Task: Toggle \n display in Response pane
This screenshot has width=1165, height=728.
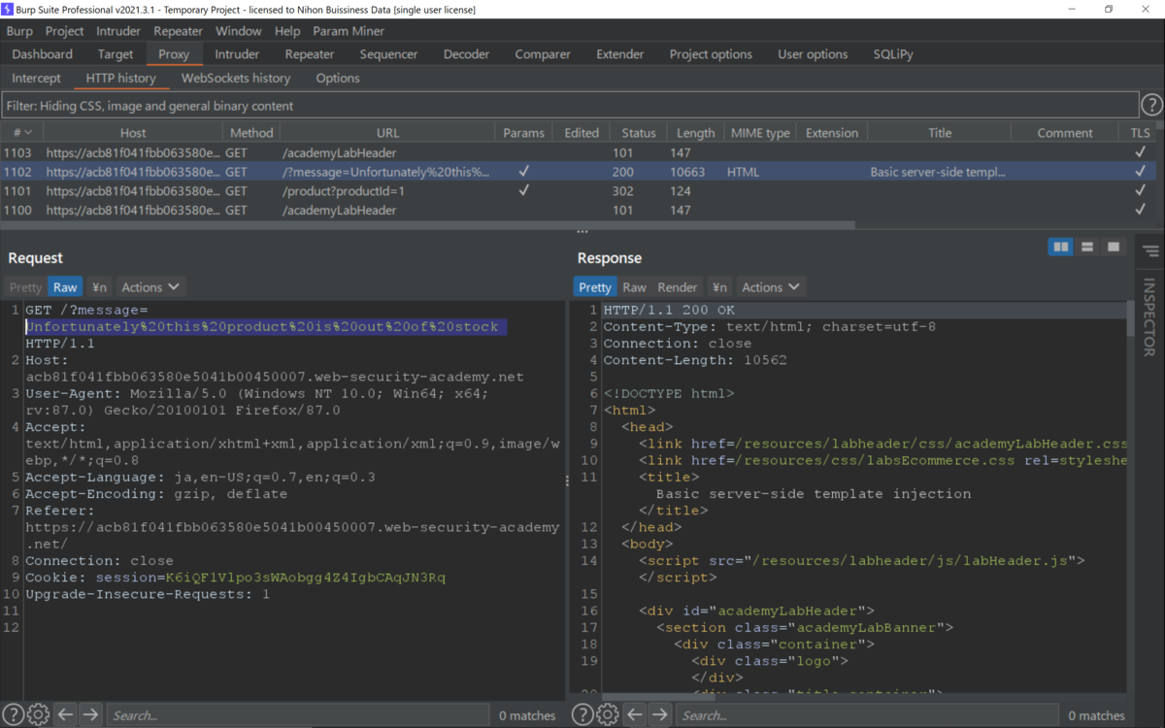Action: [719, 287]
